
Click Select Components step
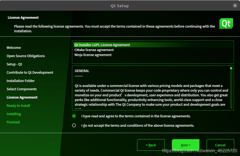[22, 89]
